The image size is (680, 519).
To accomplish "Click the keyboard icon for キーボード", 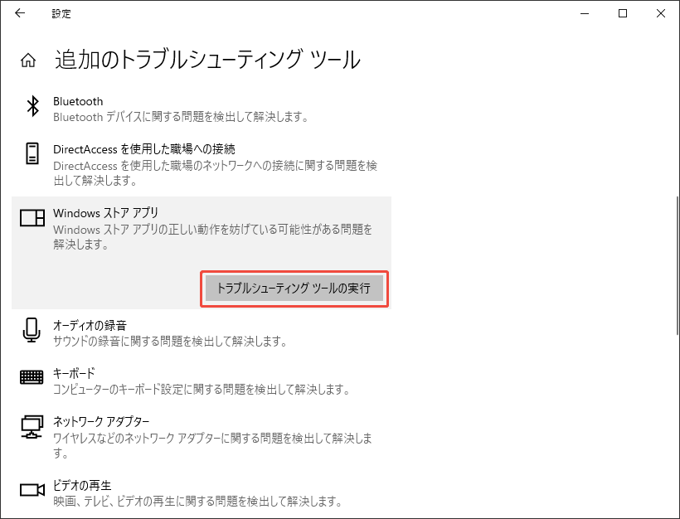I will click(x=32, y=376).
